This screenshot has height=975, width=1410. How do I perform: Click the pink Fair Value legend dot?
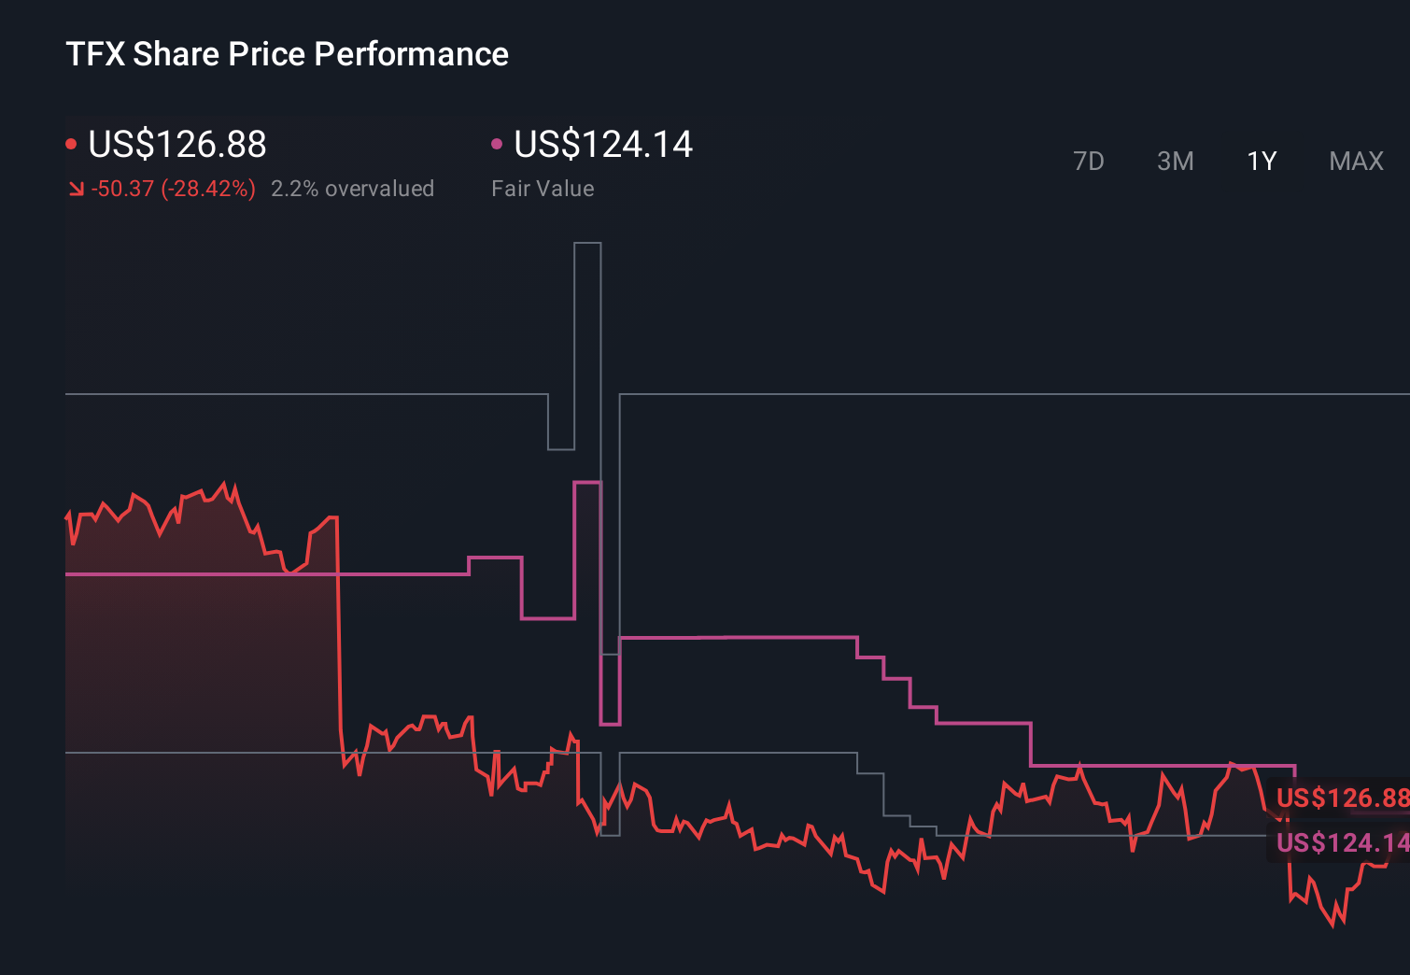tap(498, 145)
